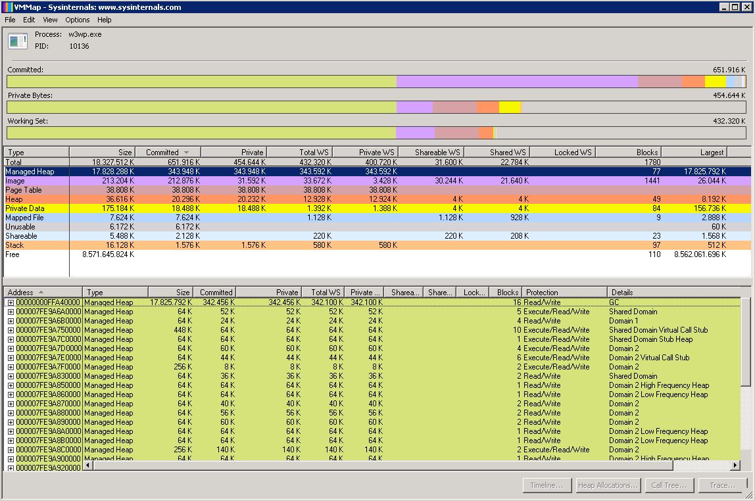Click green segment in Working Set bar
The image size is (755, 501).
click(x=202, y=133)
